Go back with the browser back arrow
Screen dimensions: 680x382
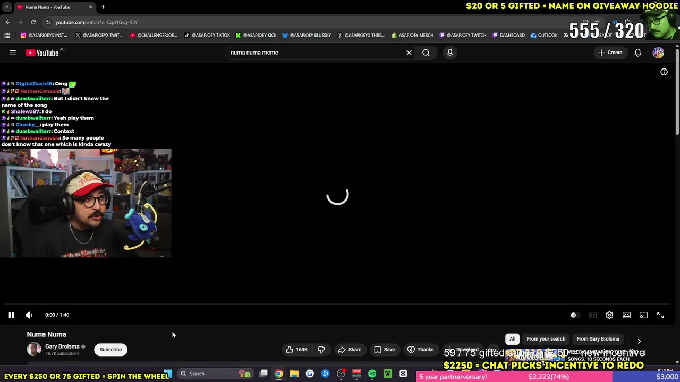coord(7,22)
